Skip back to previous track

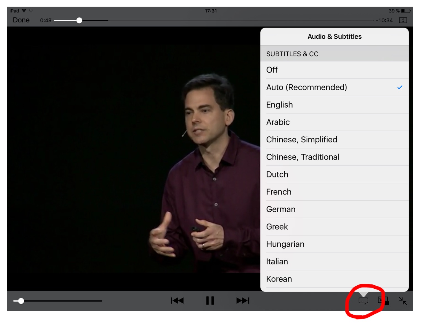click(177, 301)
